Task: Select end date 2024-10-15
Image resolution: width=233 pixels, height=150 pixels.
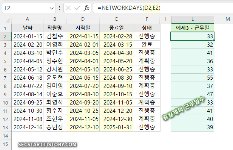Action: (x=116, y=94)
